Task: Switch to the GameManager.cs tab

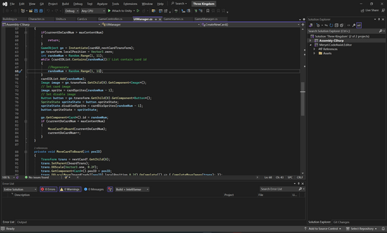Action: 206,19
